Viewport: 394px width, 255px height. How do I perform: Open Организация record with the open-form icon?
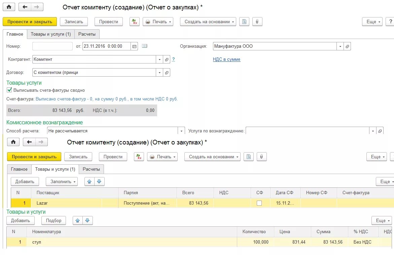(347, 46)
